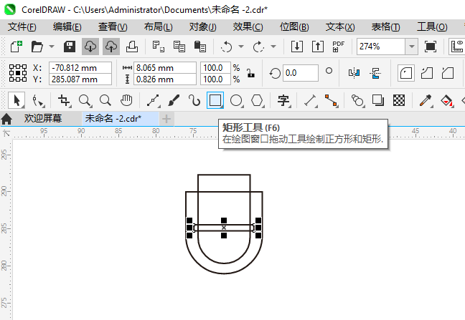The height and width of the screenshot is (320, 465).
Task: Add a new document tab
Action: (166, 119)
